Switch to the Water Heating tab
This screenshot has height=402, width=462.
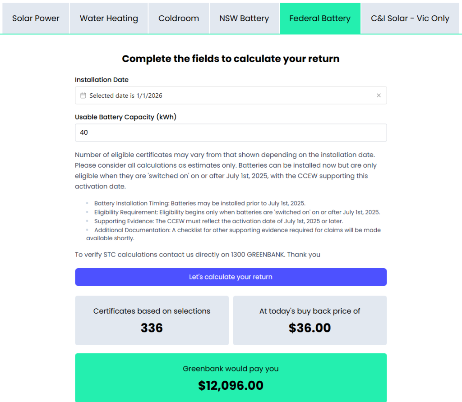pyautogui.click(x=109, y=18)
